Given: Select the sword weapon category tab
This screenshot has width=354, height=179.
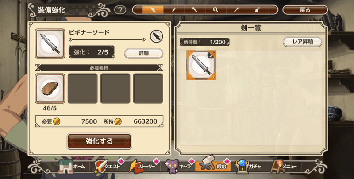Looking at the screenshot, I should (x=153, y=10).
